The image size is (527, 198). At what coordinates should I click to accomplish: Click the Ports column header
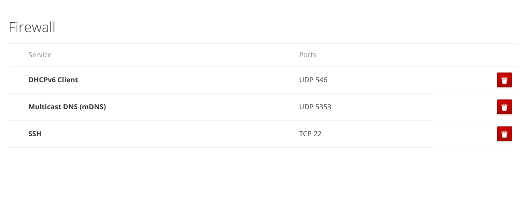tap(308, 54)
